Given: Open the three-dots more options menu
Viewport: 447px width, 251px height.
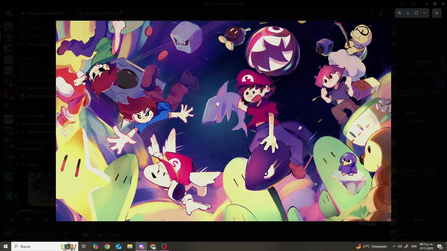Looking at the screenshot, I should [x=425, y=13].
